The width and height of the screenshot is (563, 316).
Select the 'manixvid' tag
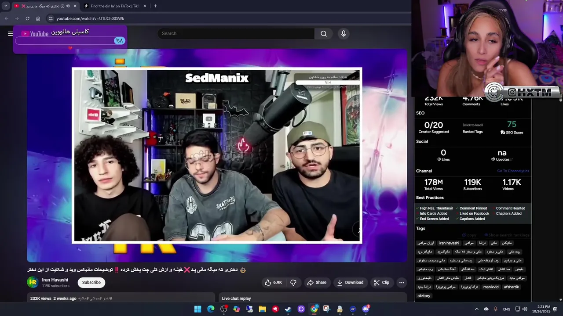point(491,287)
